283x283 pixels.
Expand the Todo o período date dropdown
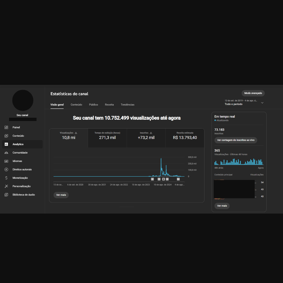coord(262,103)
